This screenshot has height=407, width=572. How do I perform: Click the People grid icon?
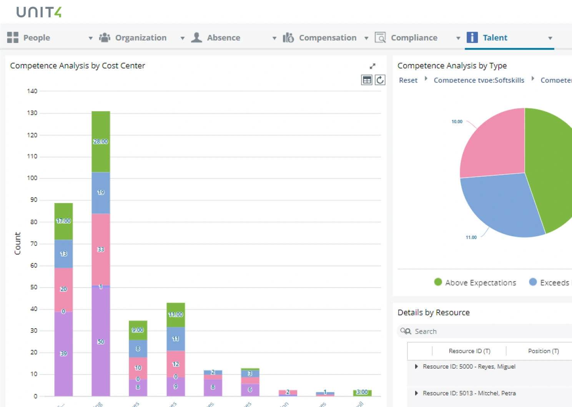click(x=13, y=37)
